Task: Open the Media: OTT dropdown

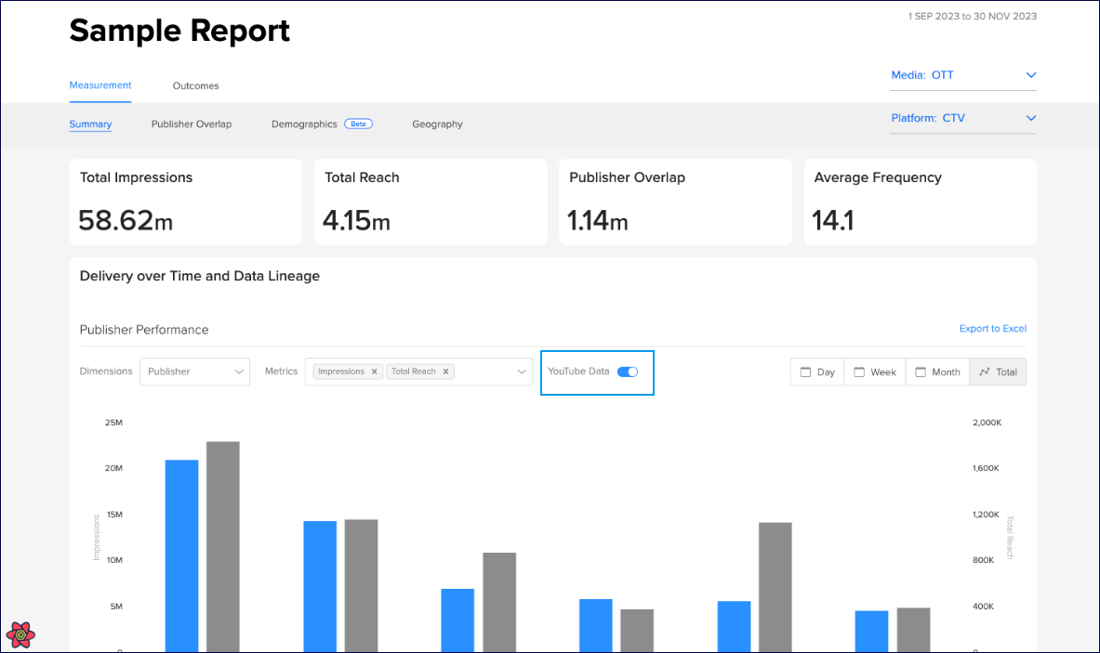Action: [x=963, y=75]
